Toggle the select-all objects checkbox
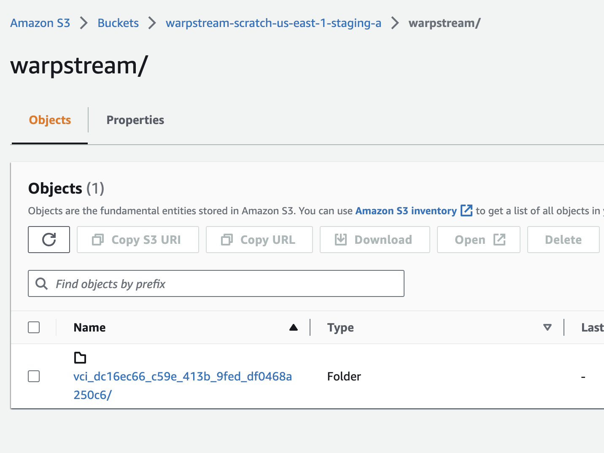The image size is (604, 453). click(34, 327)
